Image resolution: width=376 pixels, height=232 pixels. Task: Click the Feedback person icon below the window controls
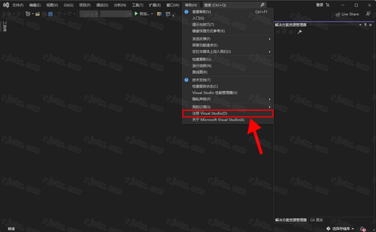(x=368, y=14)
